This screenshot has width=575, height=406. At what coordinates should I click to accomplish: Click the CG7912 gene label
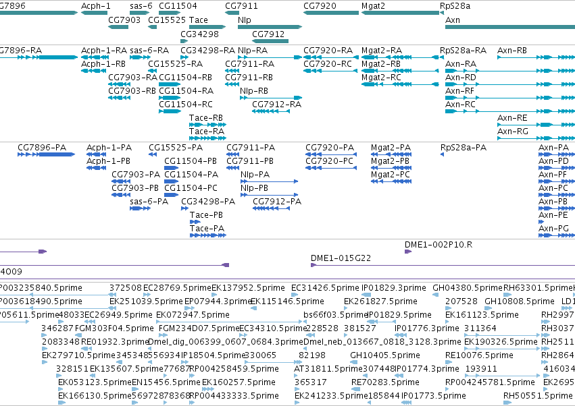point(268,34)
